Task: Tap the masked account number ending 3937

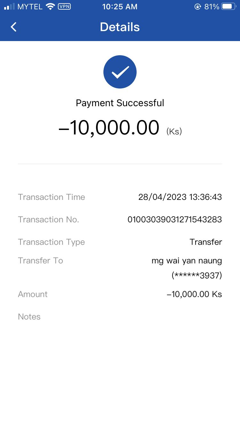Action: pyautogui.click(x=197, y=276)
